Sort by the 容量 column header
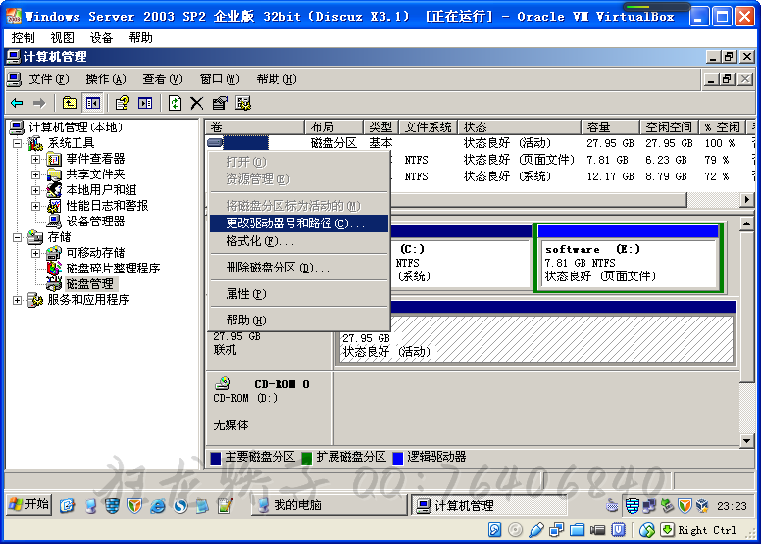The width and height of the screenshot is (761, 544). [x=610, y=127]
